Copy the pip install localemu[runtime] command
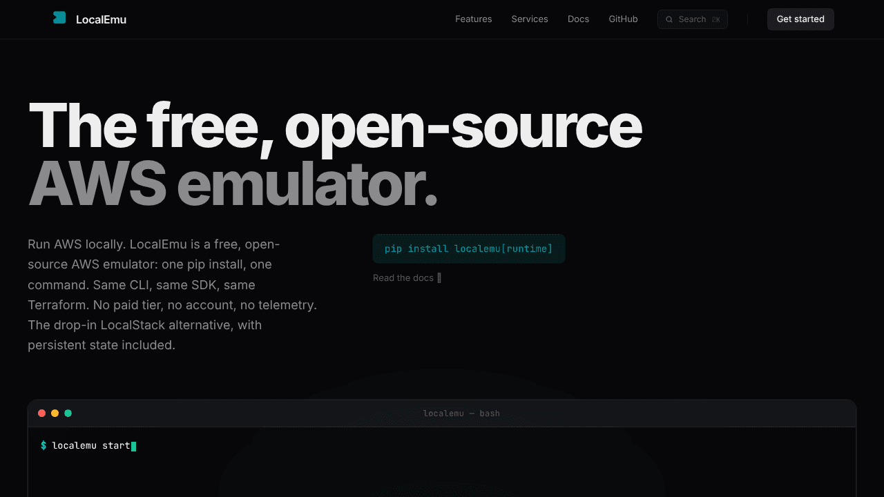 (x=469, y=248)
